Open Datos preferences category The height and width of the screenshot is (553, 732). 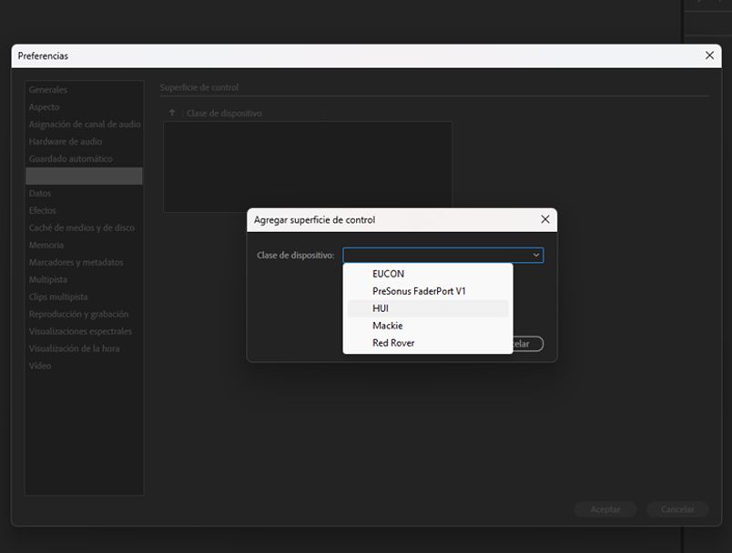click(84, 193)
